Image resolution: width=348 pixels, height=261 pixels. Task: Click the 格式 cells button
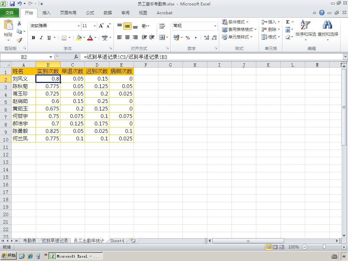(x=270, y=37)
